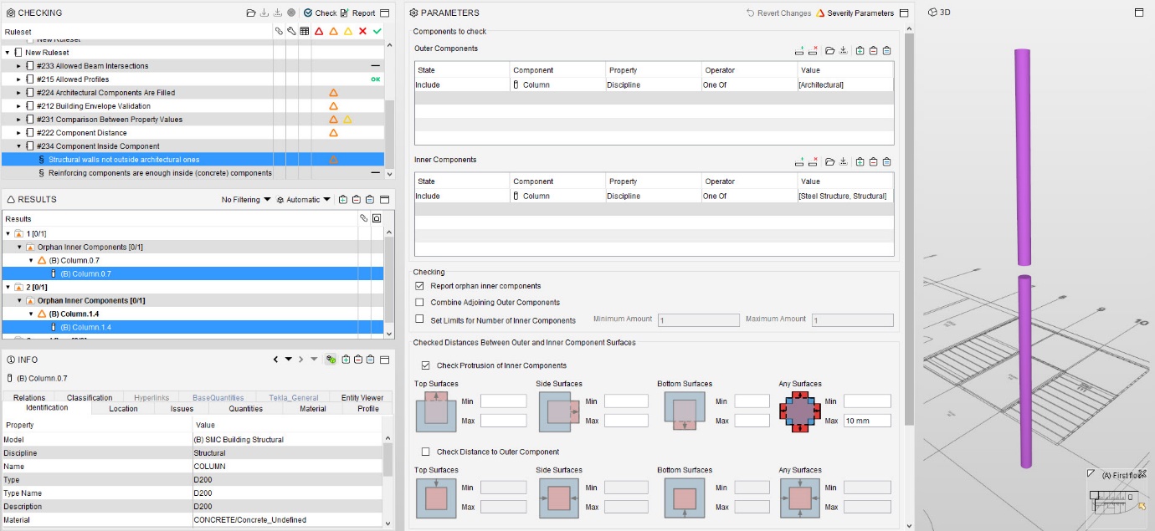1155x531 pixels.
Task: Expand #233 Allowed Beam Intersections rule
Action: 19,66
